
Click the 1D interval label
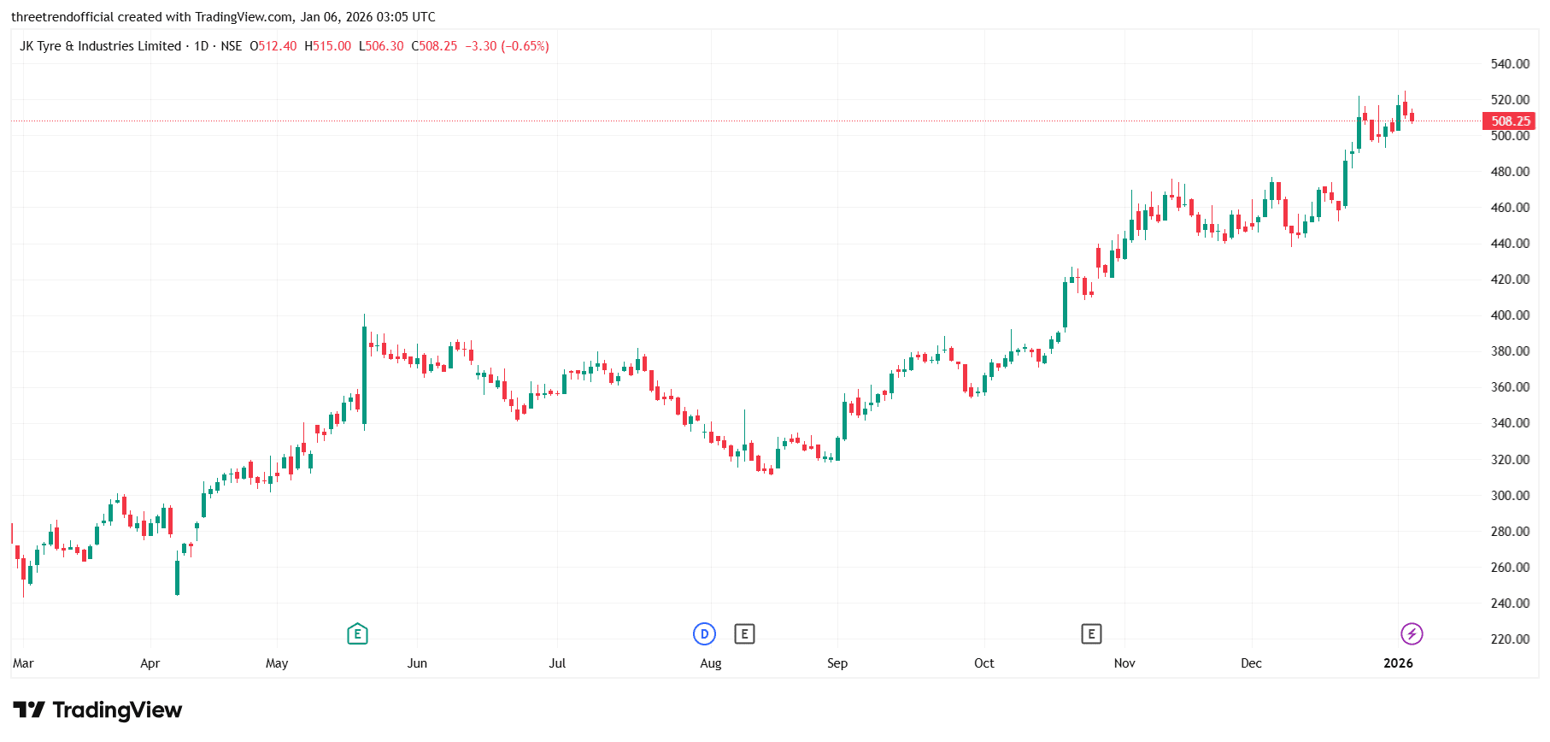(x=202, y=46)
